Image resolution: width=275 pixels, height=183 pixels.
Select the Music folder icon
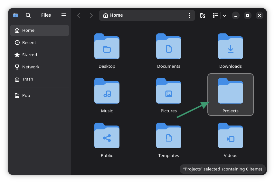(107, 91)
